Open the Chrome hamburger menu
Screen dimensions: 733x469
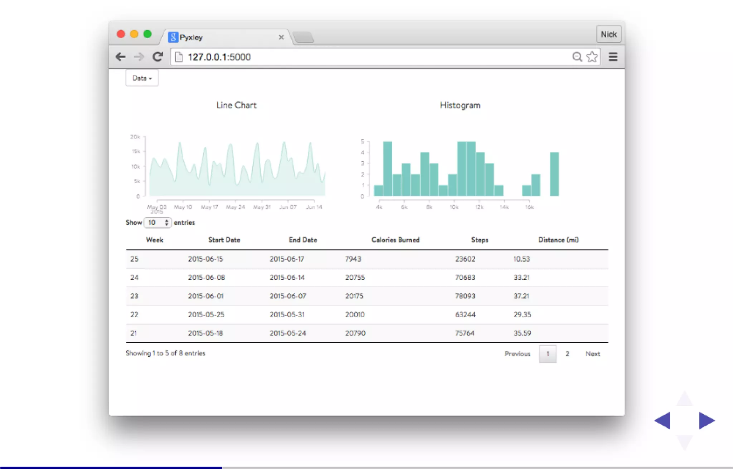pos(613,57)
